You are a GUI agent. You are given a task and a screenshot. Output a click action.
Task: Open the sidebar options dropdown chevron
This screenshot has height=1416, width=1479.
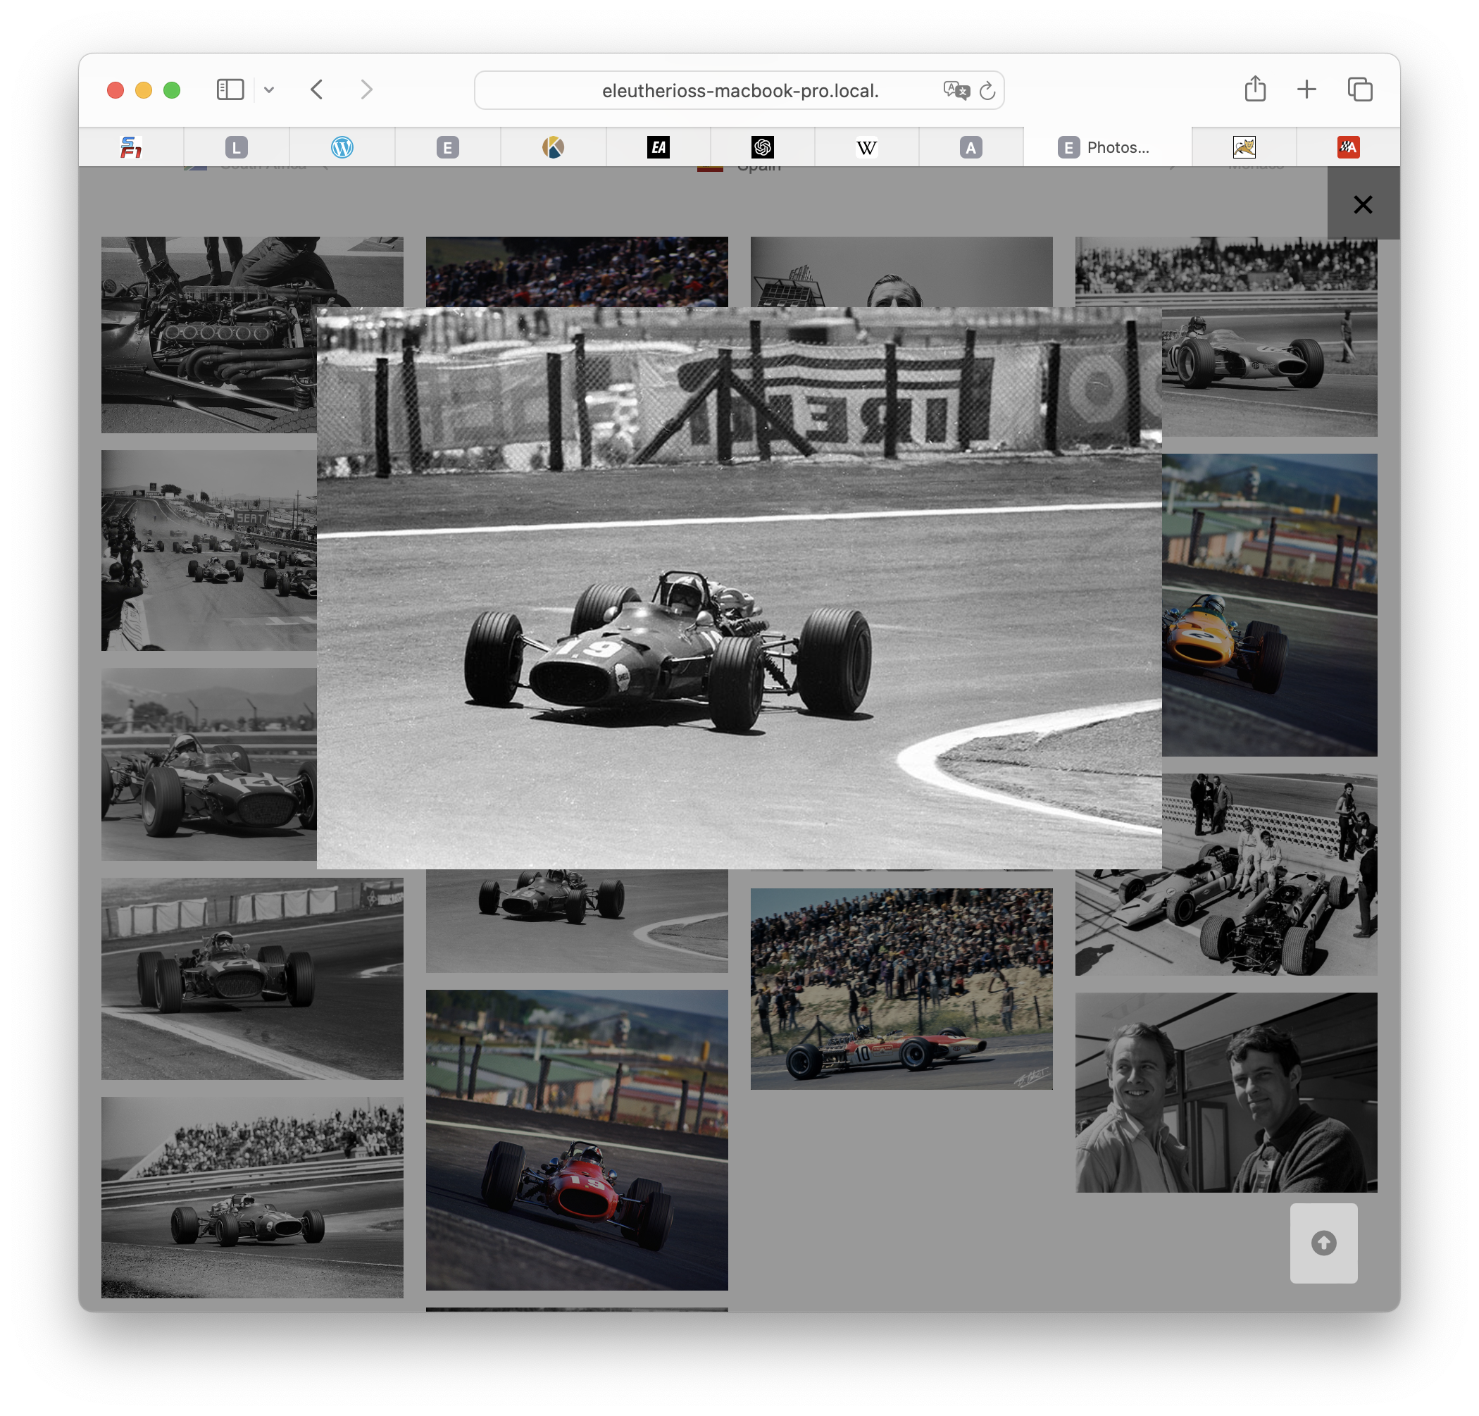point(269,90)
